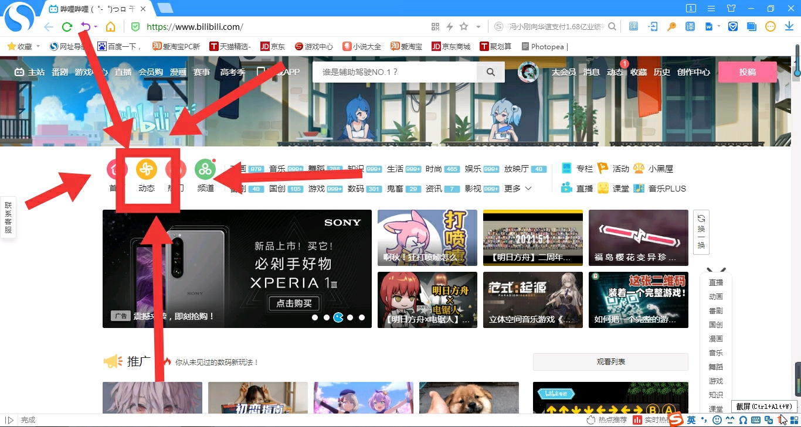The height and width of the screenshot is (427, 801).
Task: Click the QR code icon in address bar
Action: 435,27
